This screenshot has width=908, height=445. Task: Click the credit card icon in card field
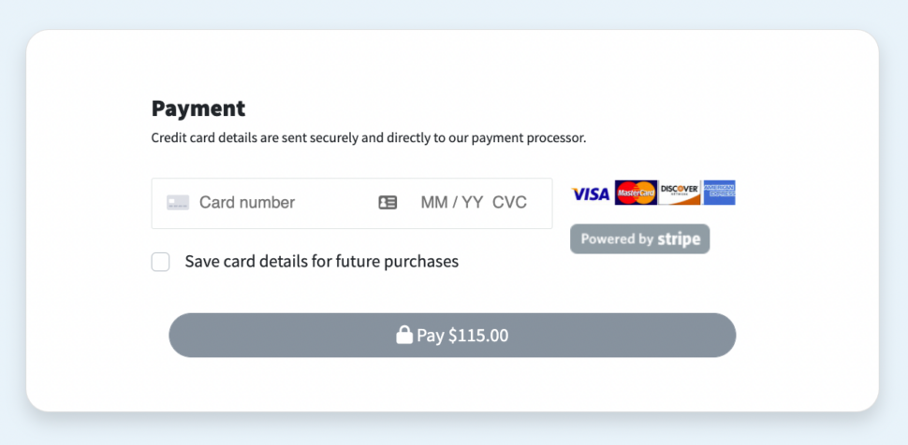click(x=178, y=203)
